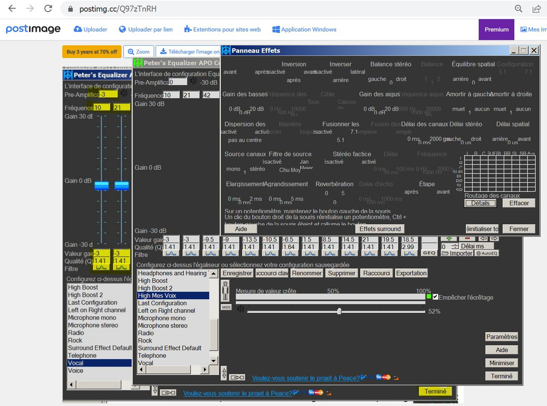Click the postimage logo
Image resolution: width=547 pixels, height=406 pixels.
33,29
